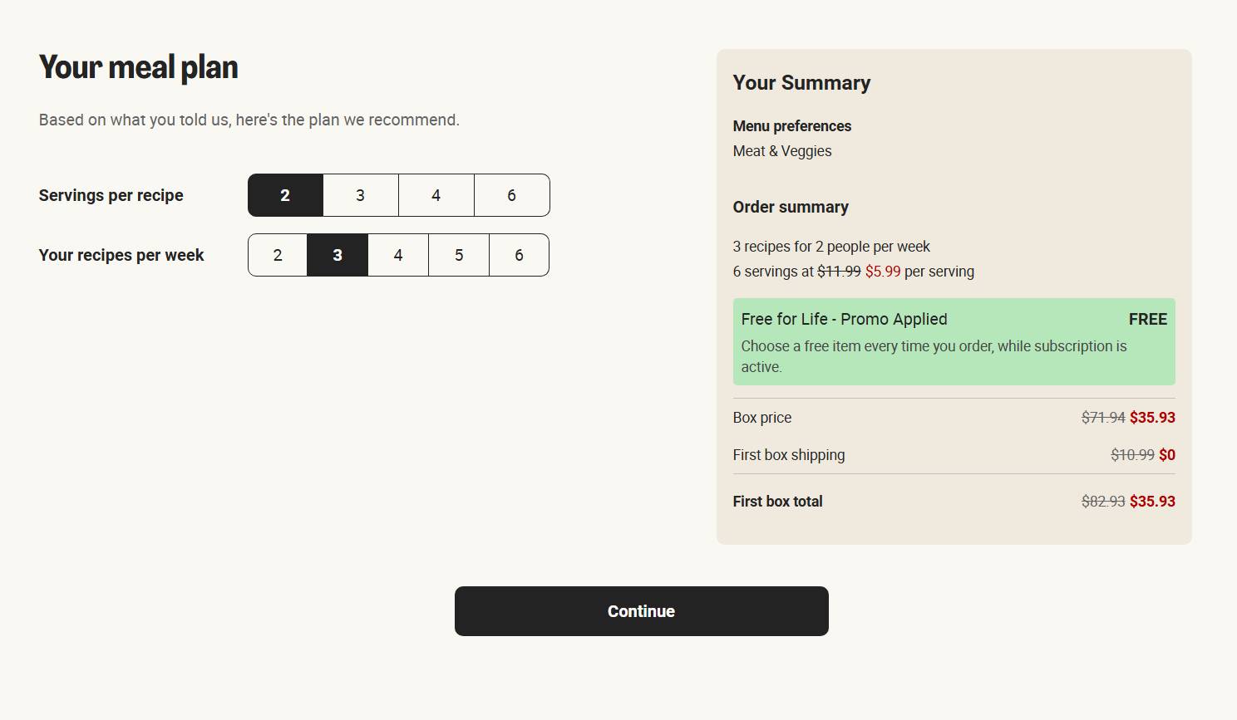Image resolution: width=1237 pixels, height=720 pixels.
Task: Choose 3 servings per recipe
Action: pyautogui.click(x=361, y=195)
